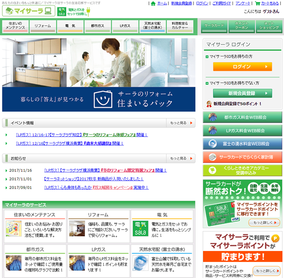Click もっと見る for イベント情報
Image resolution: width=284 pixels, height=278 pixels.
coord(181,123)
